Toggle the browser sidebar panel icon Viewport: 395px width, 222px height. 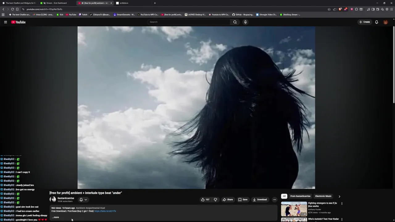tap(373, 9)
